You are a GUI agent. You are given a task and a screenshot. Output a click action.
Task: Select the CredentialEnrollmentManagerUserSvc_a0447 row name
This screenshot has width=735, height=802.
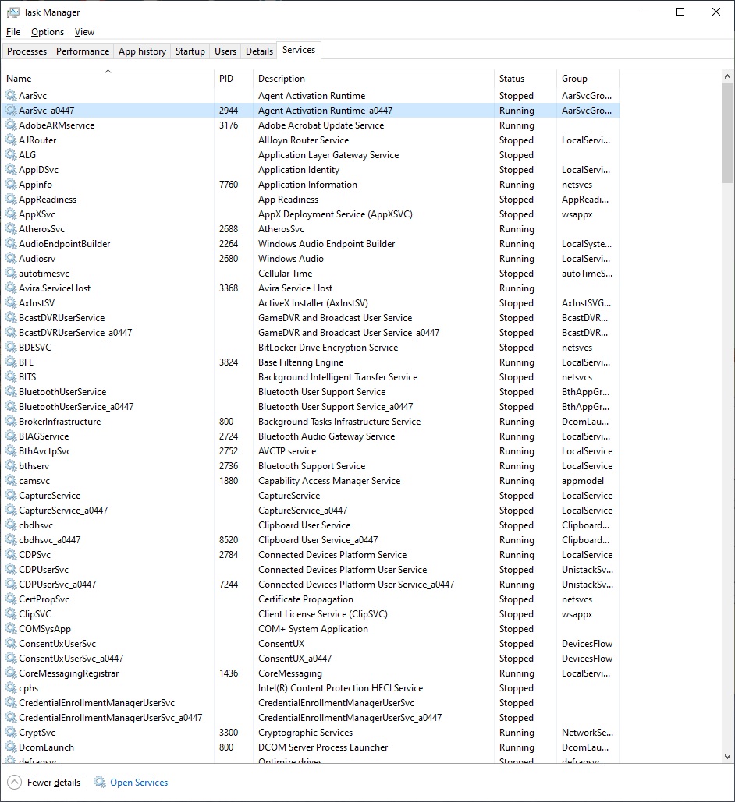pyautogui.click(x=111, y=718)
